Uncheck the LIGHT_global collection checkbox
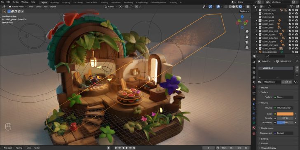 coord(290,21)
